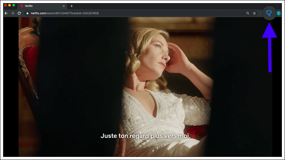Click the red window close button
Screen dimensions: 285x160
[x=6, y=6]
